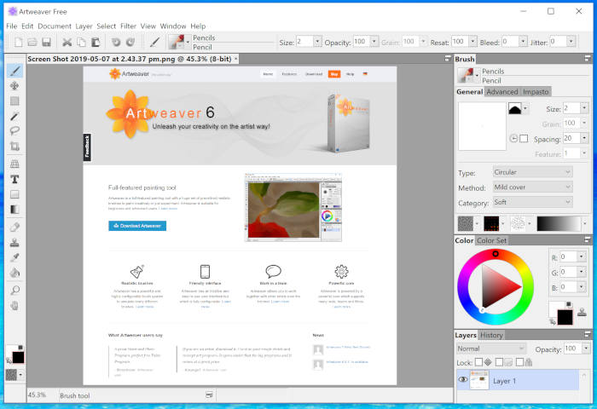Click the Paste toolbar icon
This screenshot has height=409, width=597.
pos(96,42)
